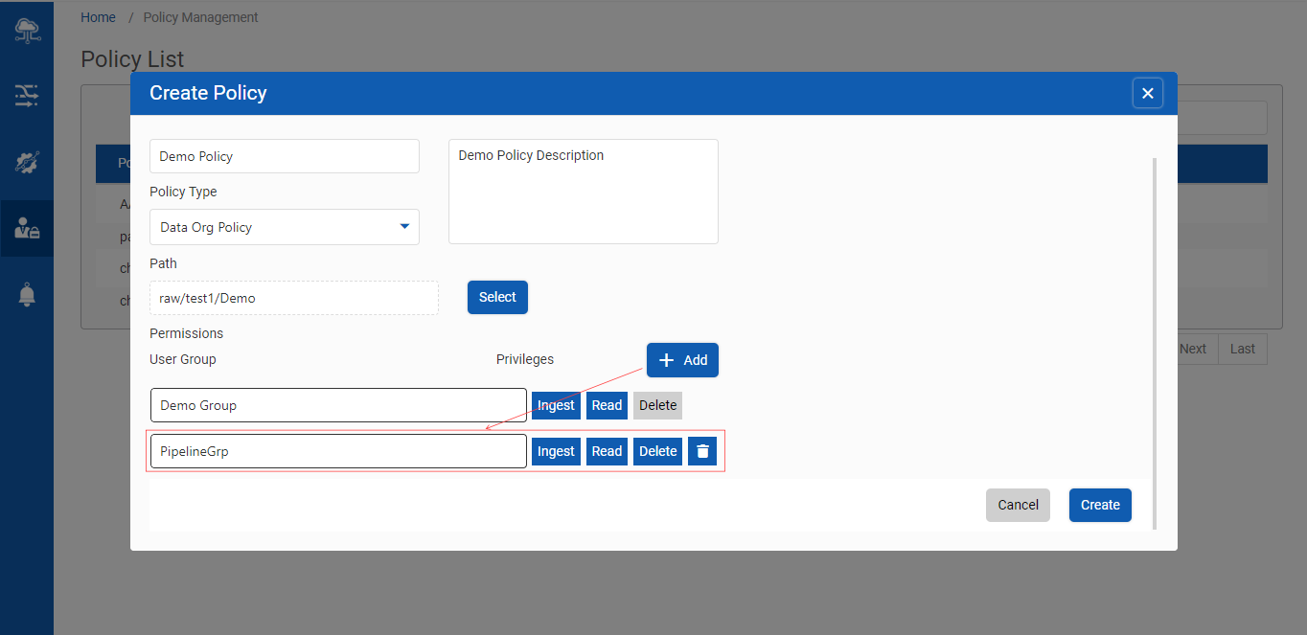Image resolution: width=1307 pixels, height=635 pixels.
Task: Open the gear settings icon in the sidebar
Action: 27,162
